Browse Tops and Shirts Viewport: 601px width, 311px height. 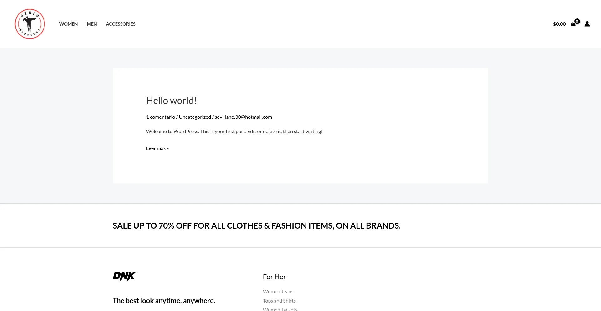pos(279,300)
